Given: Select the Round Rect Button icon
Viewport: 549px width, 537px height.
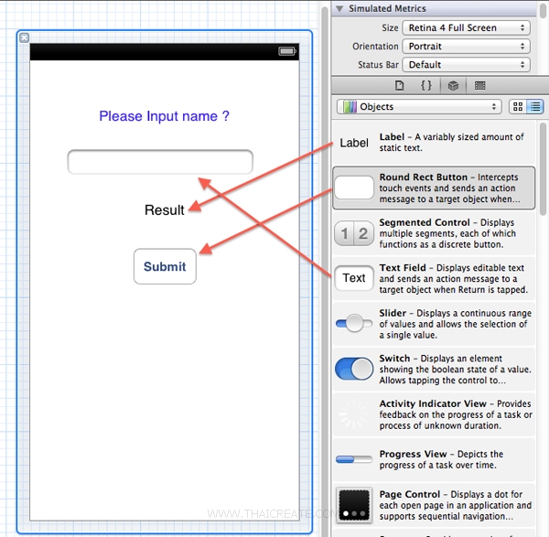Looking at the screenshot, I should pos(354,188).
